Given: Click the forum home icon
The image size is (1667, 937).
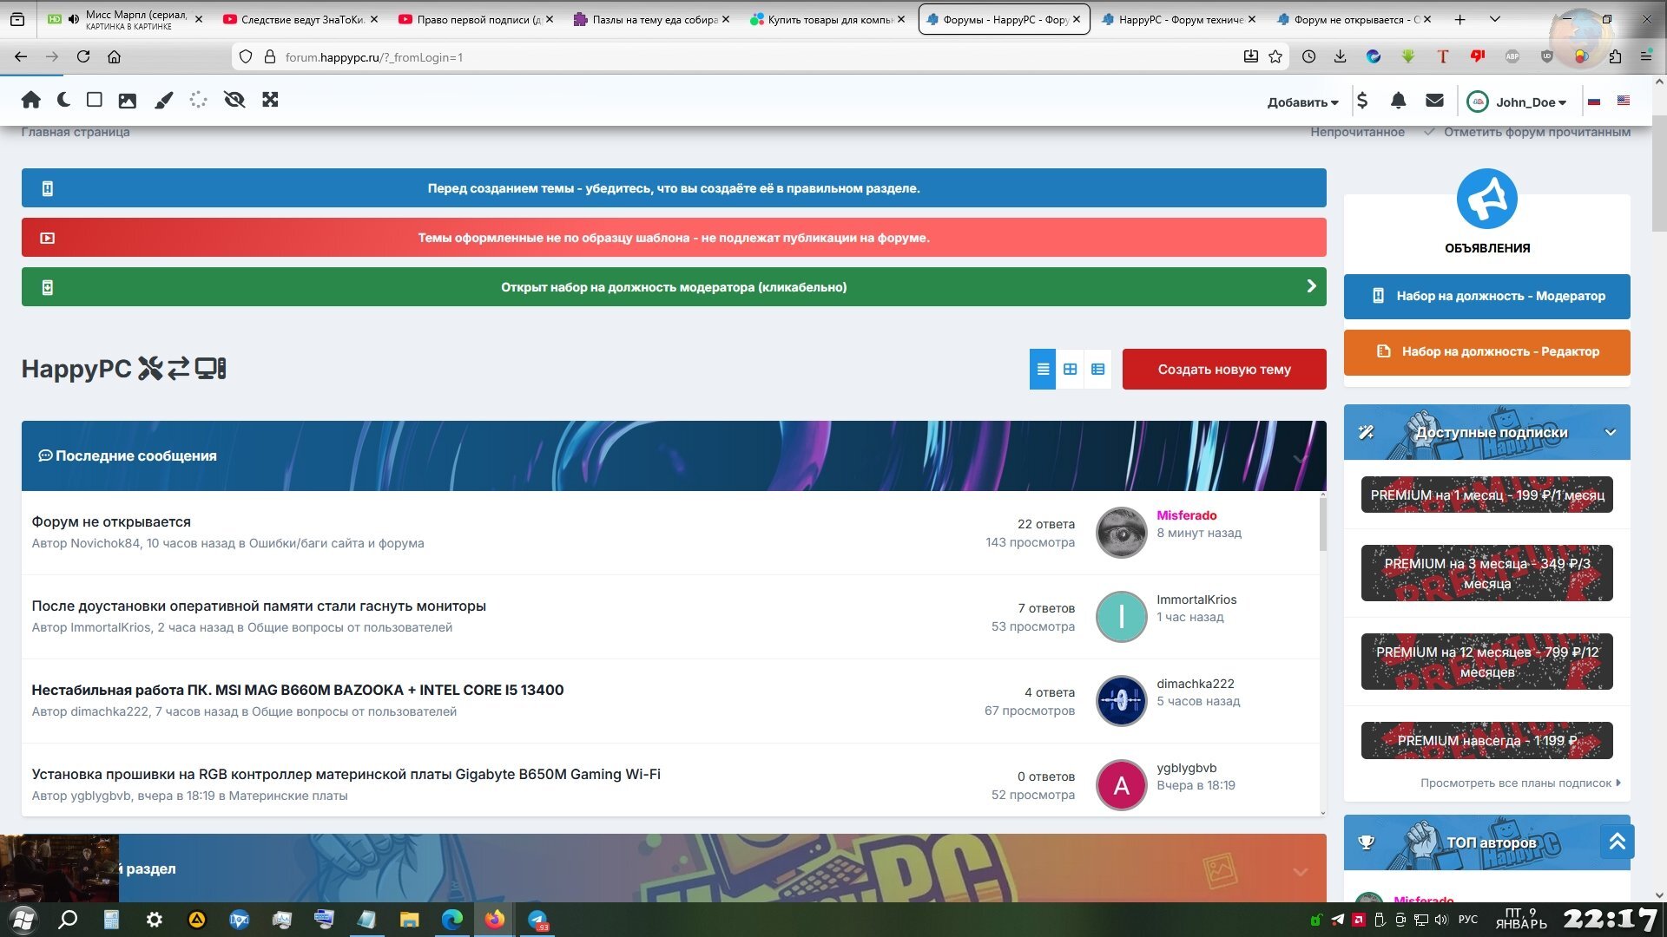Looking at the screenshot, I should click(x=31, y=100).
